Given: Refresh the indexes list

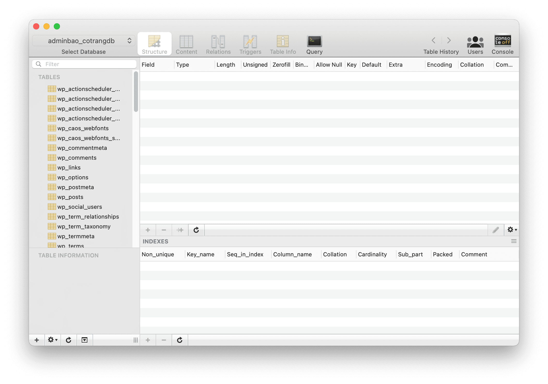Looking at the screenshot, I should (180, 340).
